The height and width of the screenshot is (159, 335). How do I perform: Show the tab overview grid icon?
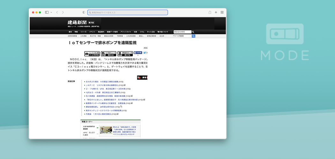(222, 12)
